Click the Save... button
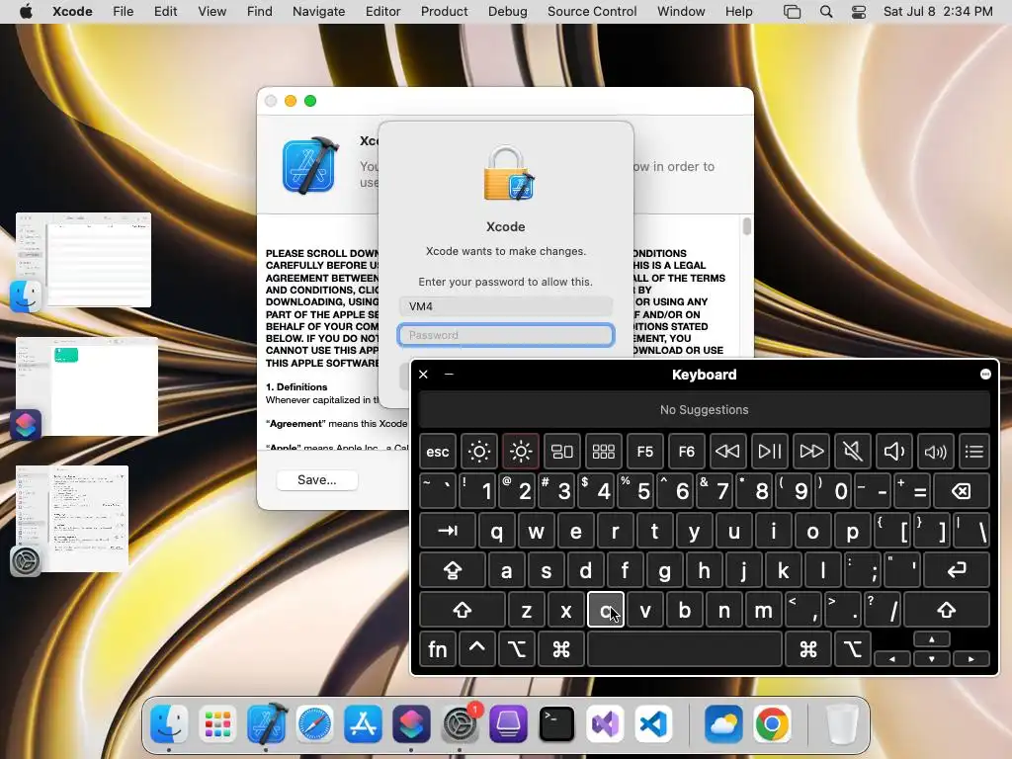 coord(317,479)
